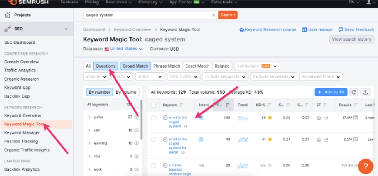378x176 pixels.
Task: Click the export upload icon
Action: (366, 92)
